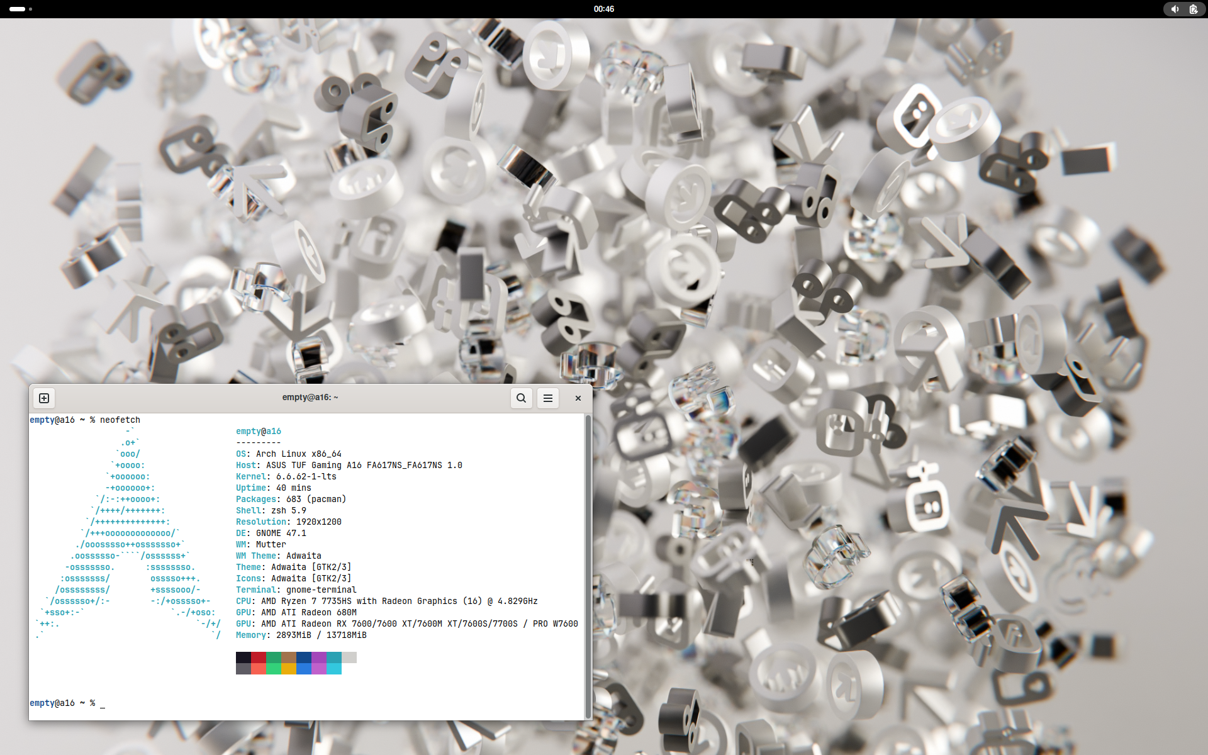Click the 'WM: Mutter' line
This screenshot has width=1208, height=755.
click(x=261, y=544)
